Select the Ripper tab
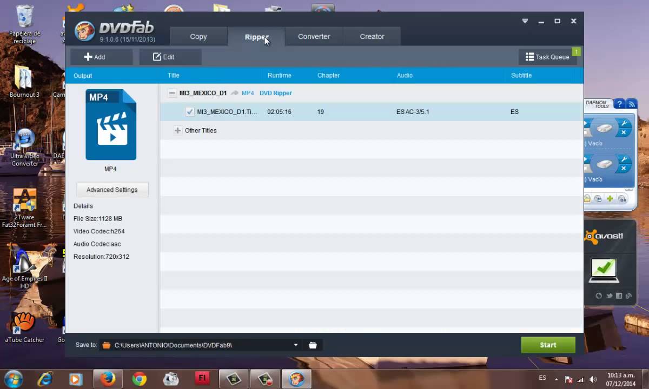This screenshot has width=649, height=389. (256, 37)
